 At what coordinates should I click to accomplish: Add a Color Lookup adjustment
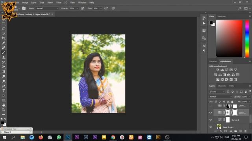point(238,75)
